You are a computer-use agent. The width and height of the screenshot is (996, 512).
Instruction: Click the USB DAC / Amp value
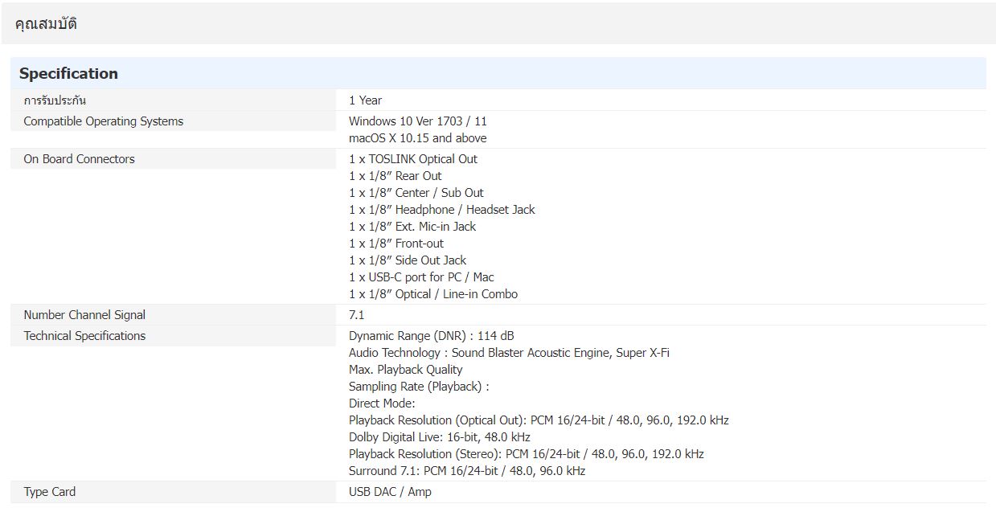390,492
